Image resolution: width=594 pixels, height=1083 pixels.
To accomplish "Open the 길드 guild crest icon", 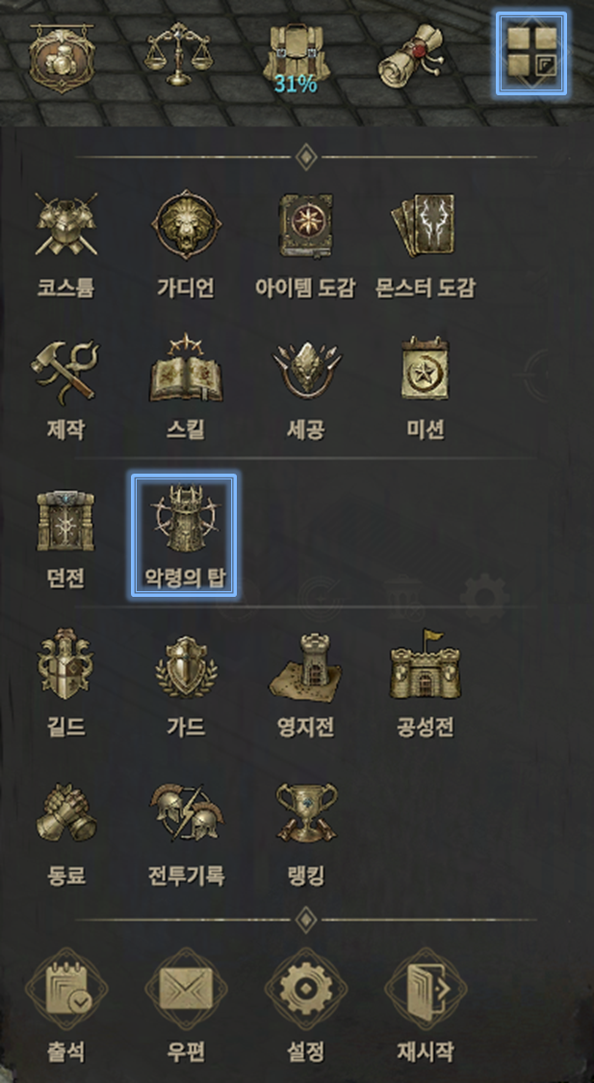I will tap(66, 683).
